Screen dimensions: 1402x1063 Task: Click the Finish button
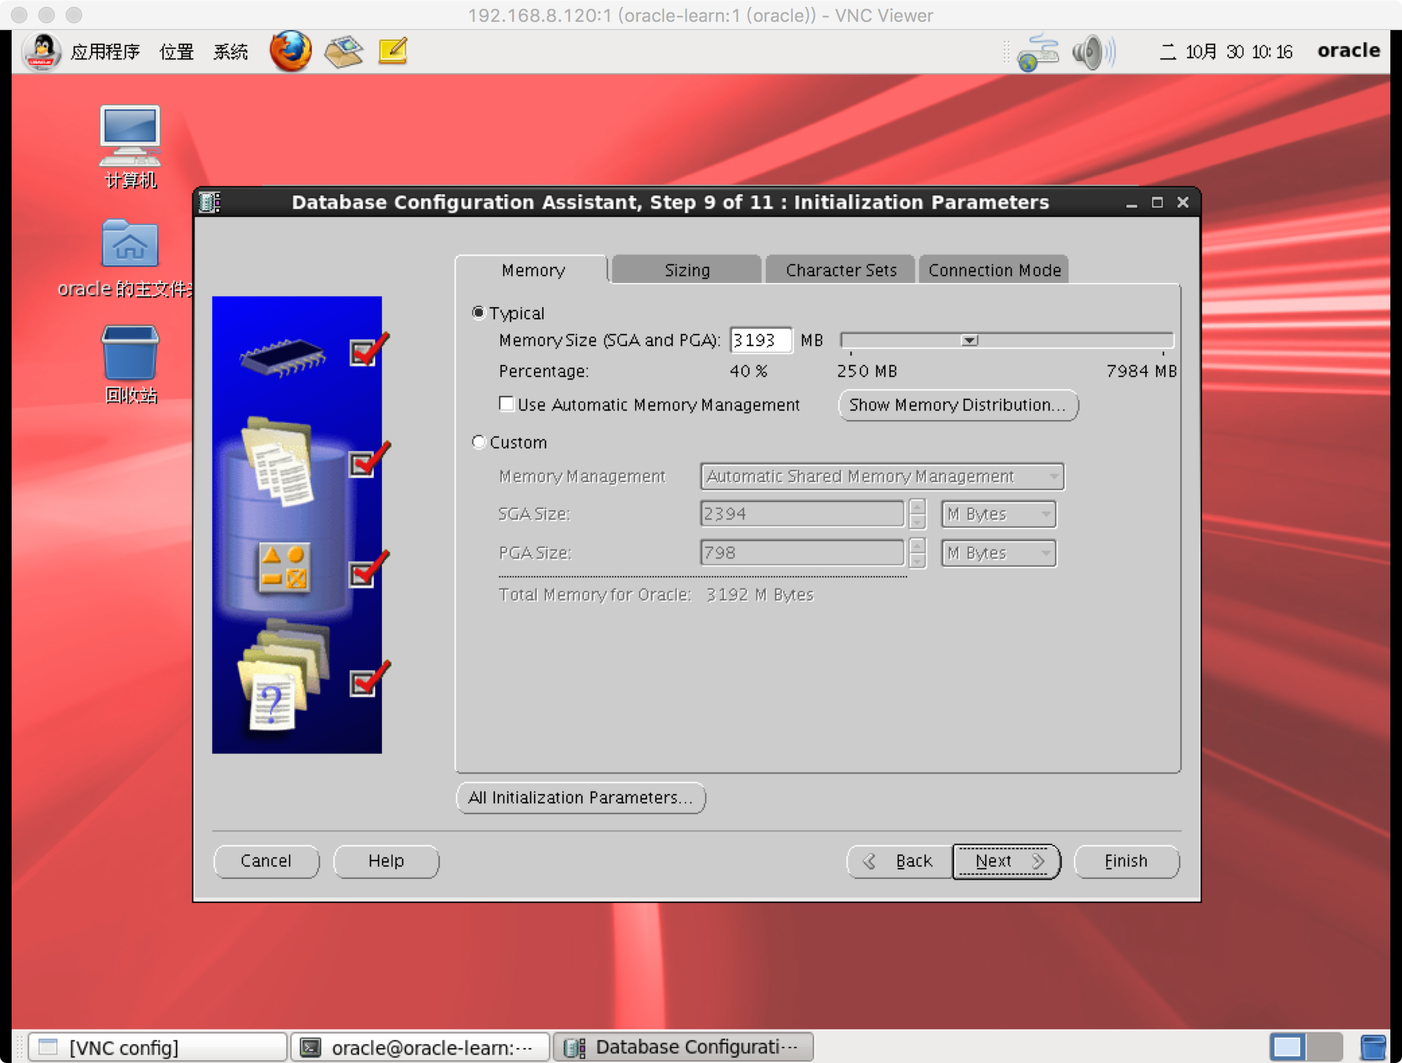tap(1126, 861)
